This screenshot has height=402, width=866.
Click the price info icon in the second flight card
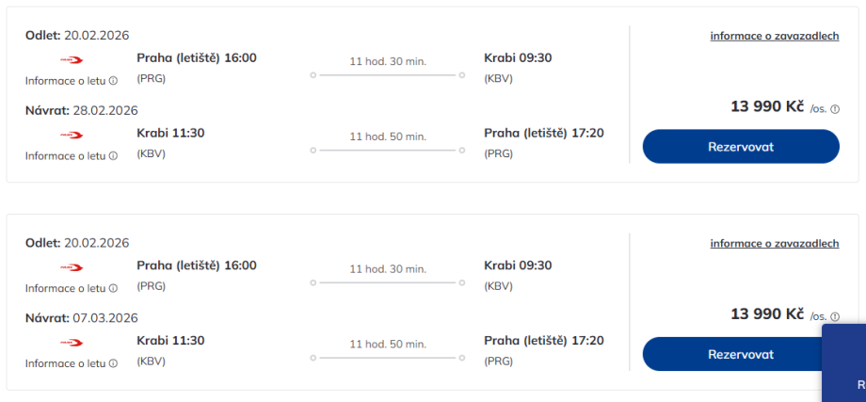tap(835, 317)
